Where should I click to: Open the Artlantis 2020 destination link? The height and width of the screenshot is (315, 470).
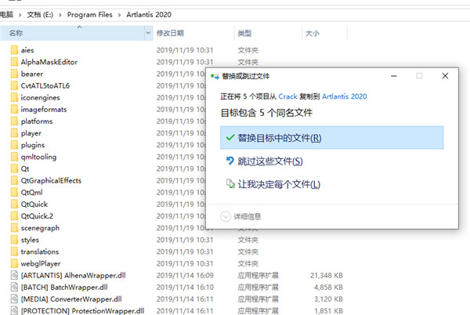click(x=345, y=96)
